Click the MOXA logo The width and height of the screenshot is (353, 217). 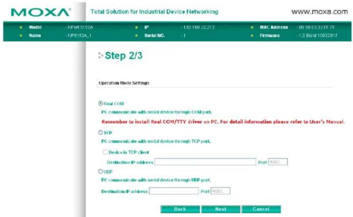click(41, 12)
